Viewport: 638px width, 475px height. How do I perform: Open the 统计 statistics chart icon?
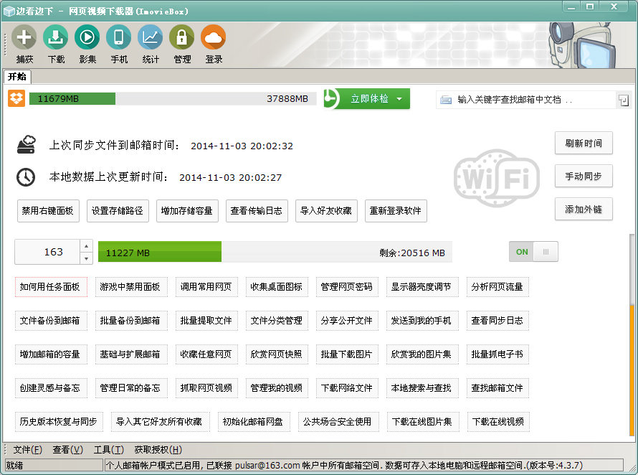pos(151,37)
